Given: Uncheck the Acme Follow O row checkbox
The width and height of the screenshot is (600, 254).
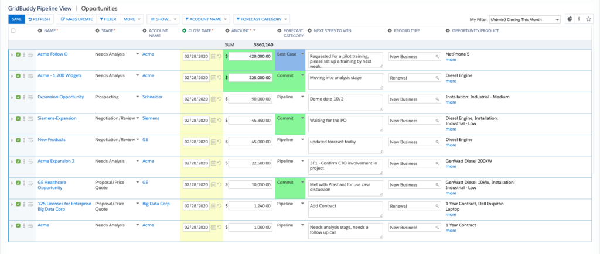Looking at the screenshot, I should (18, 54).
